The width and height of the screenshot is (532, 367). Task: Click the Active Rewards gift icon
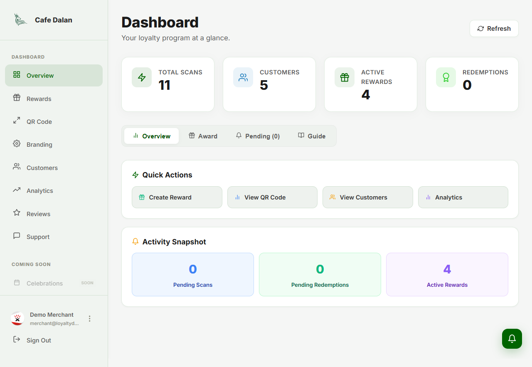(x=345, y=77)
